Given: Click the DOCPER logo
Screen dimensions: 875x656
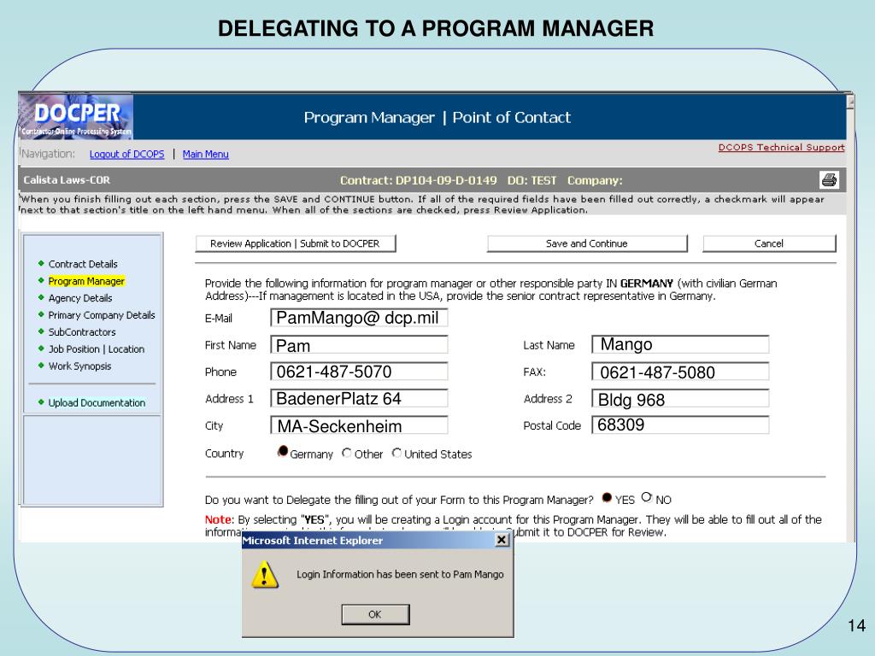Looking at the screenshot, I should pos(76,116).
